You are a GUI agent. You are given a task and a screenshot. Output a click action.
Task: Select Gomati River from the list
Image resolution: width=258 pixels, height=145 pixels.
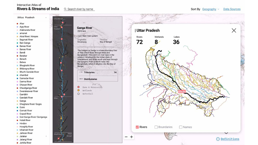26,111
